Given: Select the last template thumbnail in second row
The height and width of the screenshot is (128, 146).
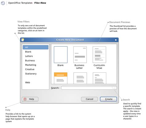Looking at the screenshot, I should pos(99,78).
